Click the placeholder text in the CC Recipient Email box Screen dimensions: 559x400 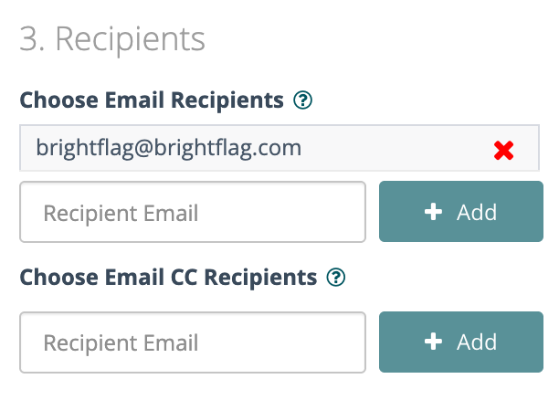121,342
